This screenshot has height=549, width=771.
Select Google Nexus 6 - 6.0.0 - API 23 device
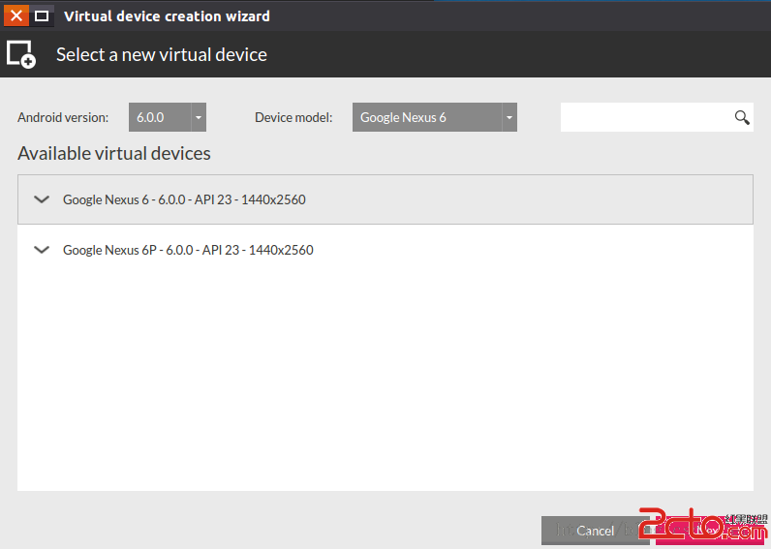pyautogui.click(x=385, y=199)
